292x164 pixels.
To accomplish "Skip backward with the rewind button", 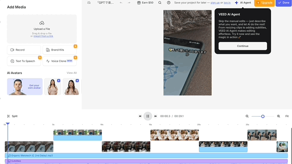I will click(x=140, y=116).
